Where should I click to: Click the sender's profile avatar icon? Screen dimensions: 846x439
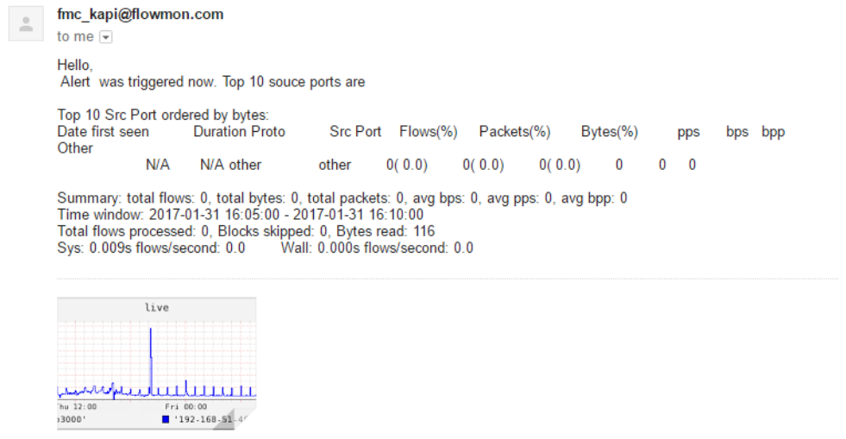pos(26,23)
